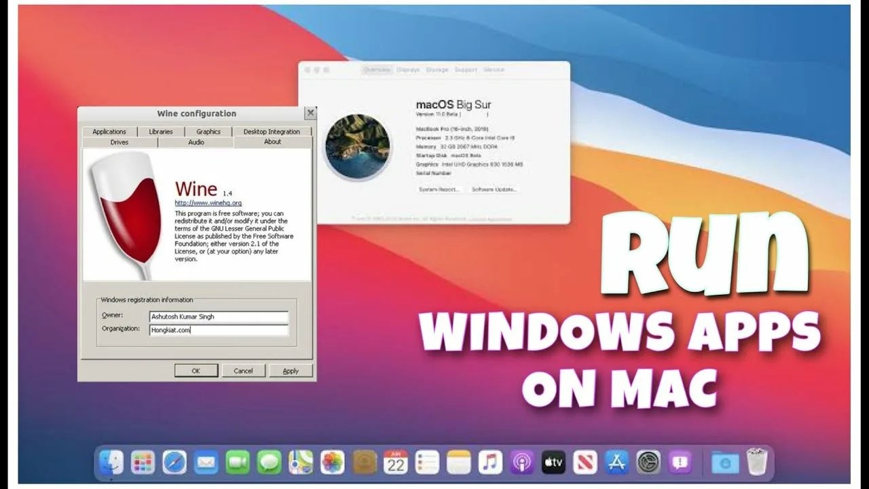Launch FaceTime from the dock

238,463
